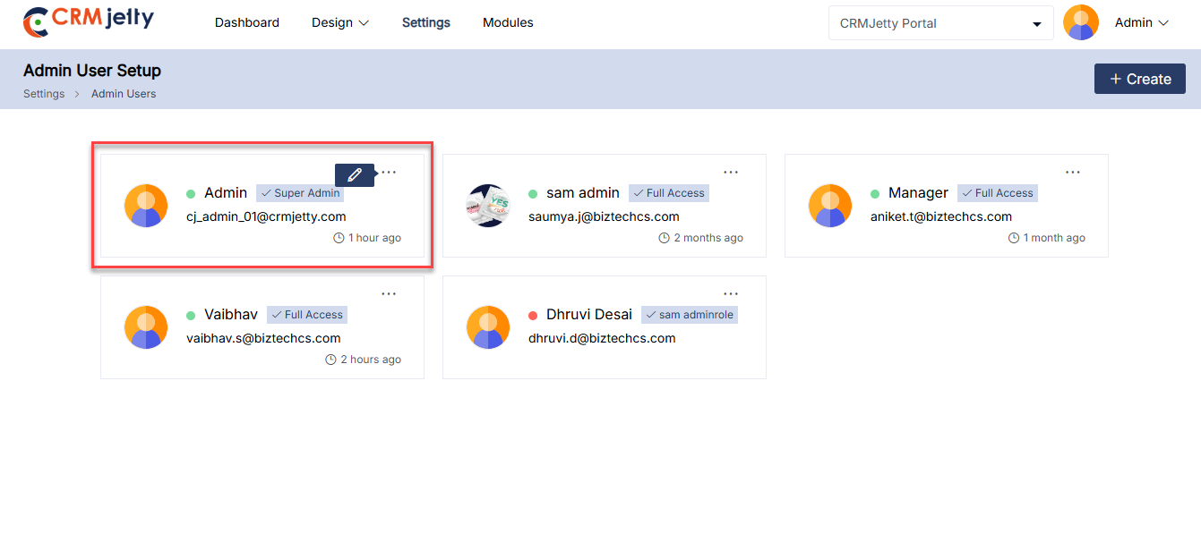
Task: Click the Super Admin role badge
Action: [300, 193]
